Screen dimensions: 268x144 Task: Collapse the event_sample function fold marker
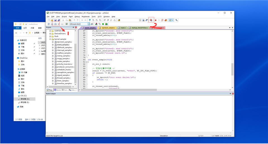pyautogui.click(x=87, y=62)
